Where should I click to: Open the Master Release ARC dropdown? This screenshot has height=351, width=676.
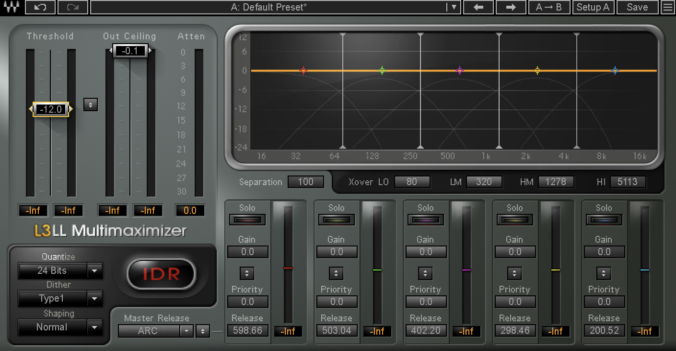tap(156, 331)
